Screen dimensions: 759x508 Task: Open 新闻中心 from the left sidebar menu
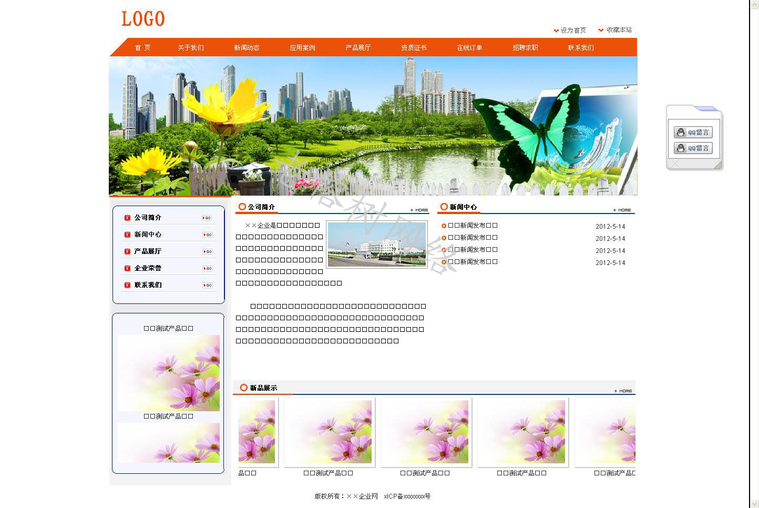[148, 235]
